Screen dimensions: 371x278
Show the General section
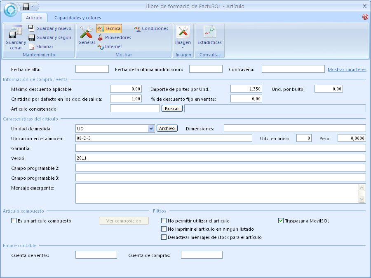[x=87, y=35]
